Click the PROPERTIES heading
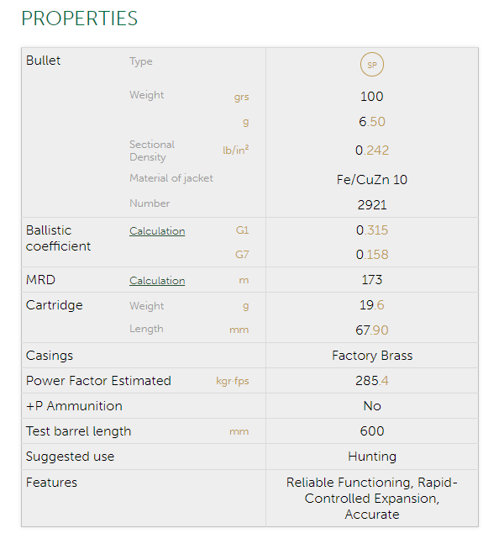Screen dimensions: 504x544 pyautogui.click(x=79, y=18)
